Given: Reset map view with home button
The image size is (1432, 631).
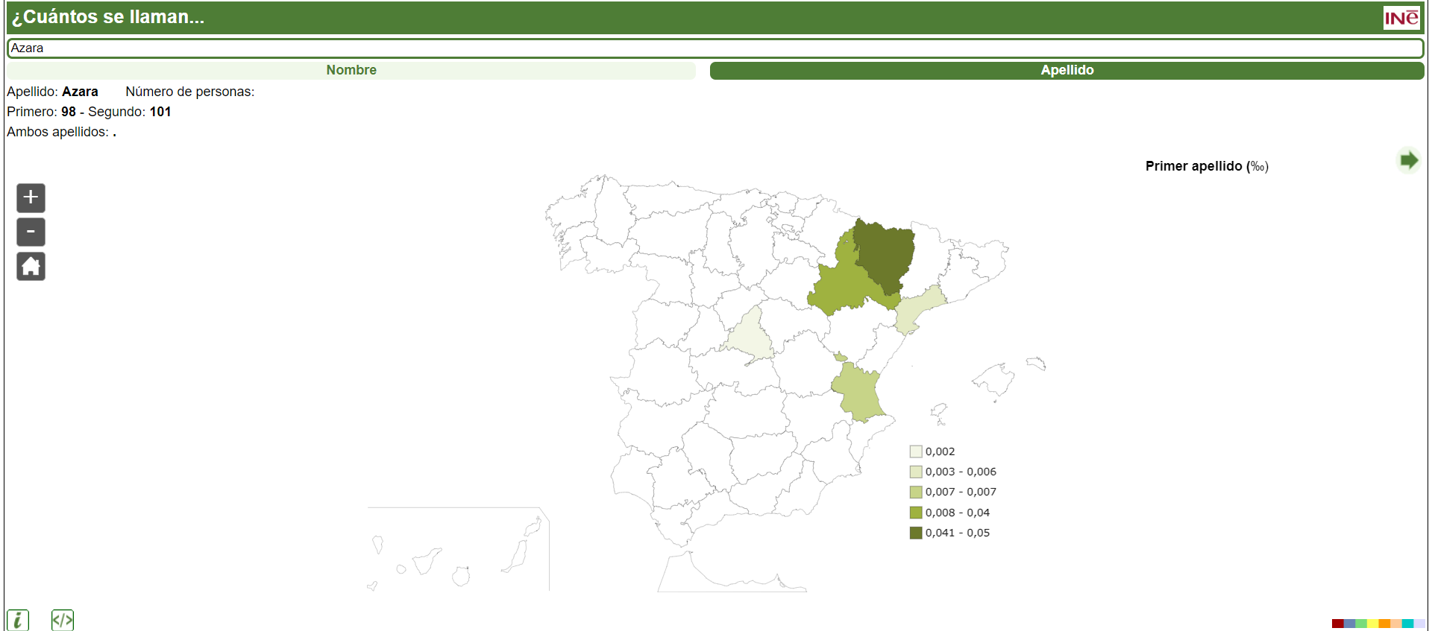Looking at the screenshot, I should 31,266.
